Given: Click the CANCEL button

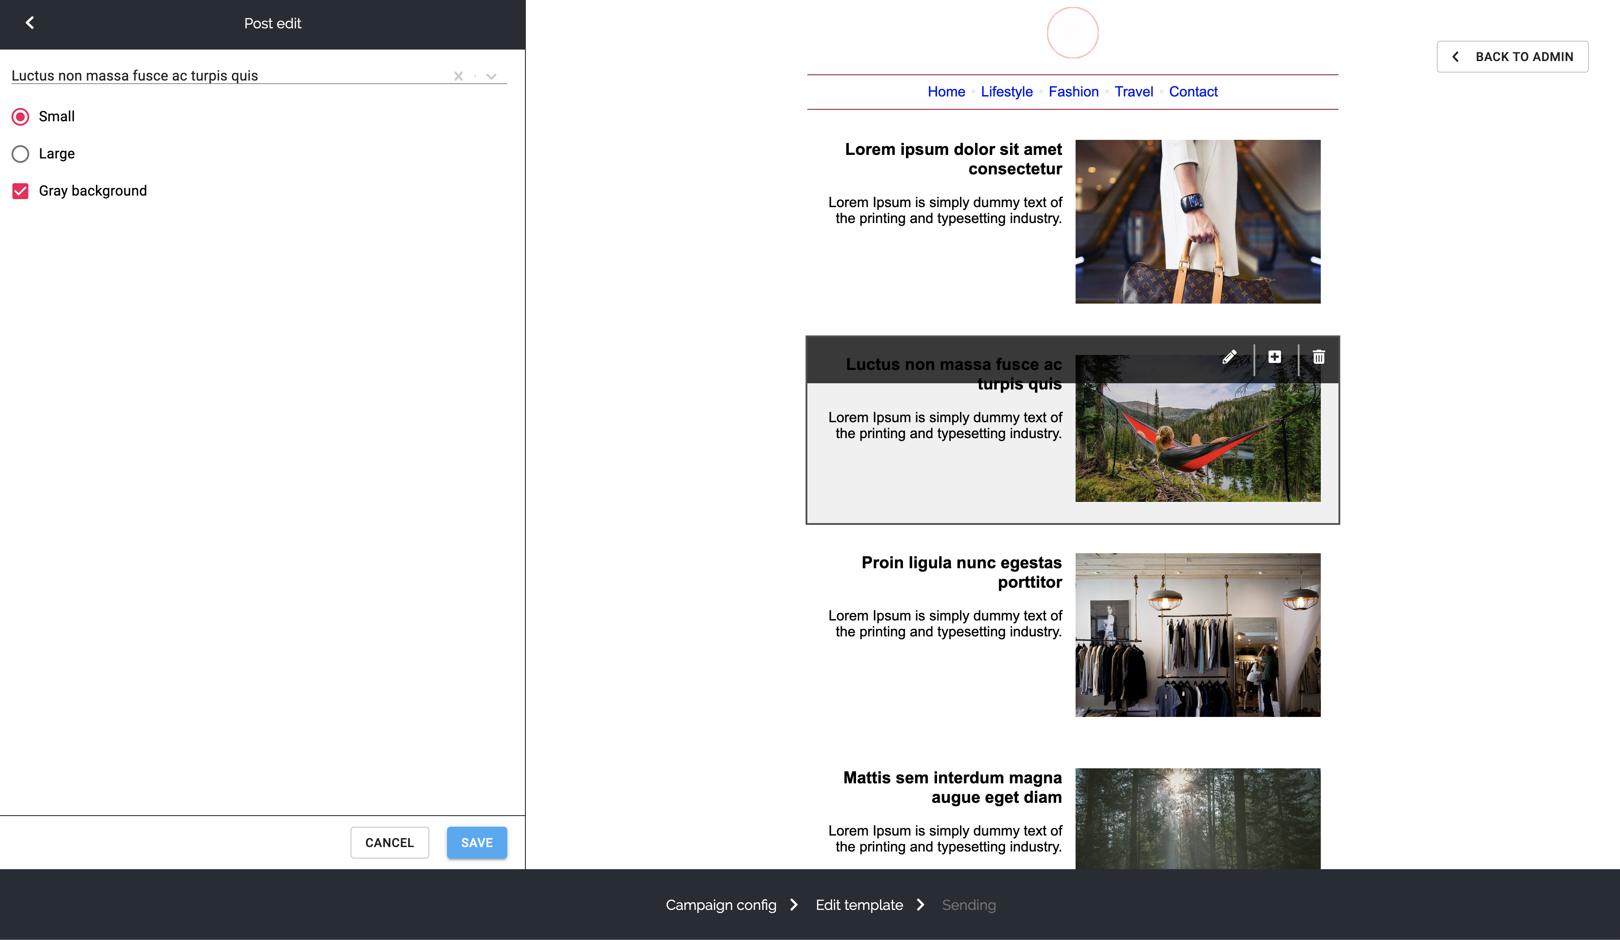Looking at the screenshot, I should pyautogui.click(x=390, y=842).
